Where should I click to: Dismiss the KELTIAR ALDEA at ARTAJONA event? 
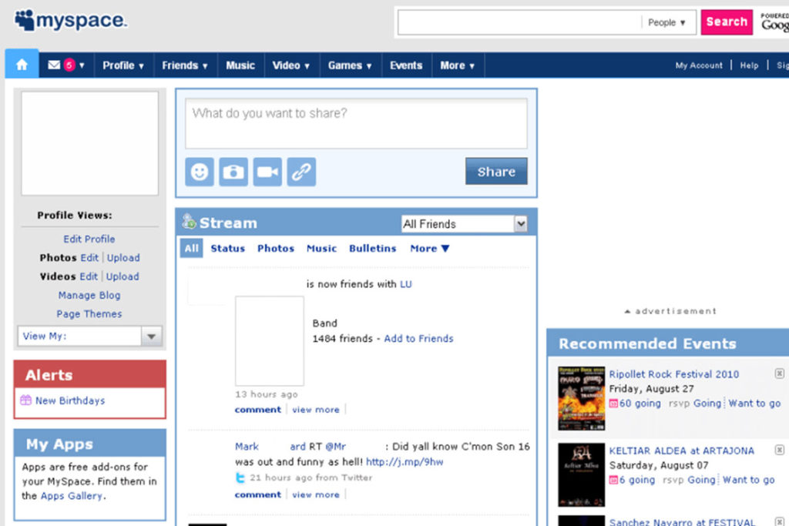point(780,450)
